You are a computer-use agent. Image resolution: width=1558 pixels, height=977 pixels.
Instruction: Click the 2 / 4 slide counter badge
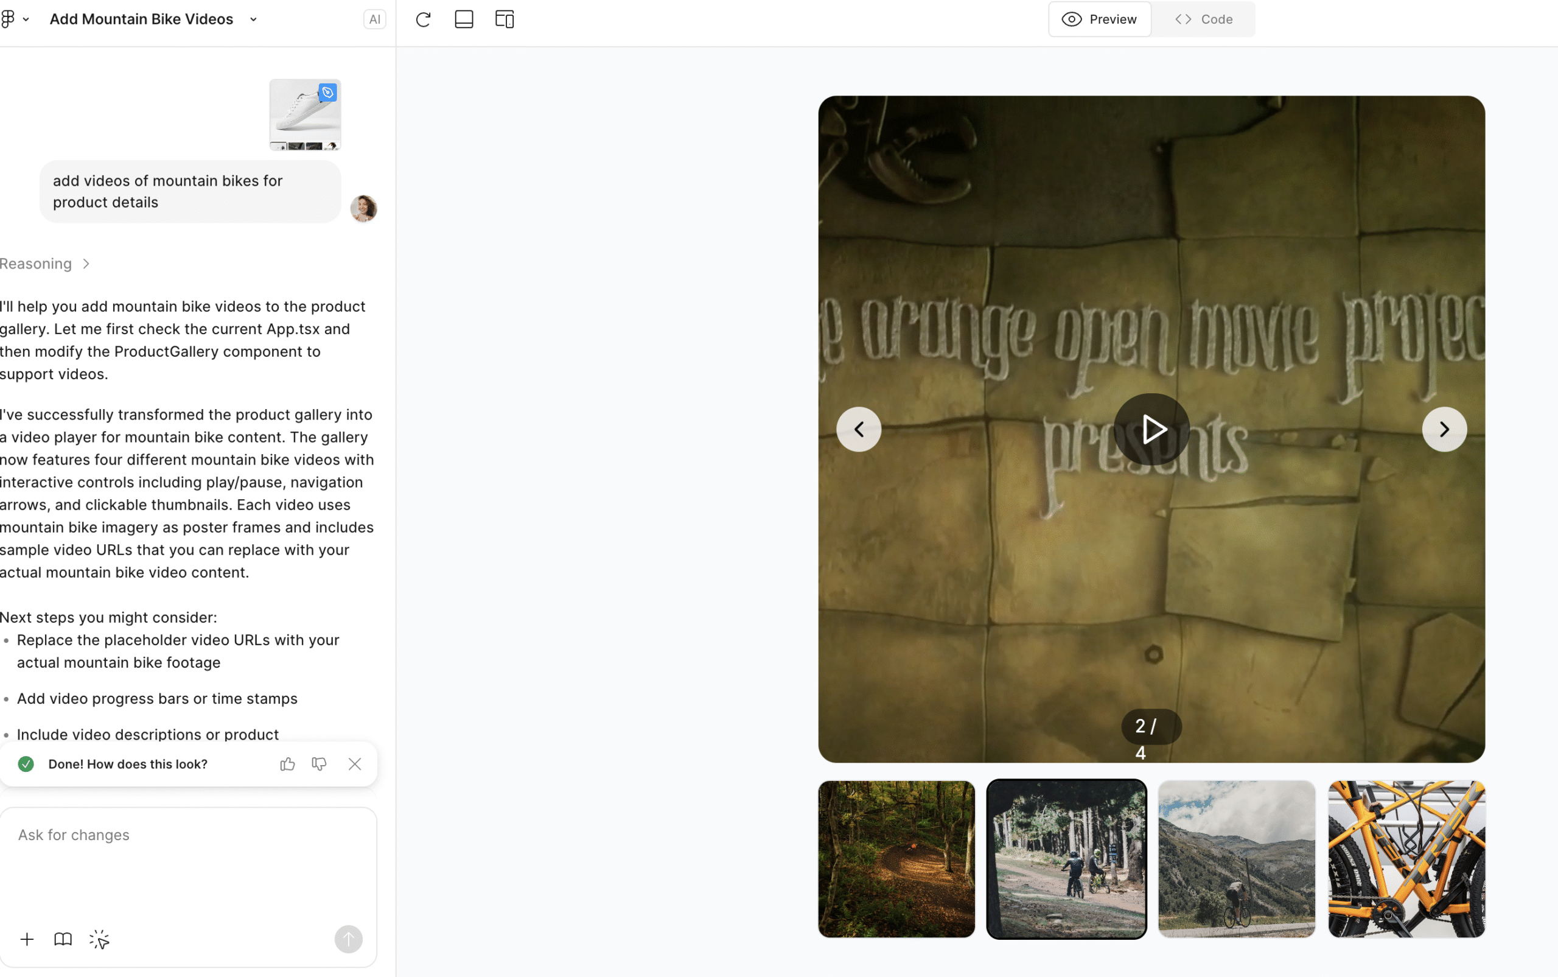pyautogui.click(x=1151, y=726)
